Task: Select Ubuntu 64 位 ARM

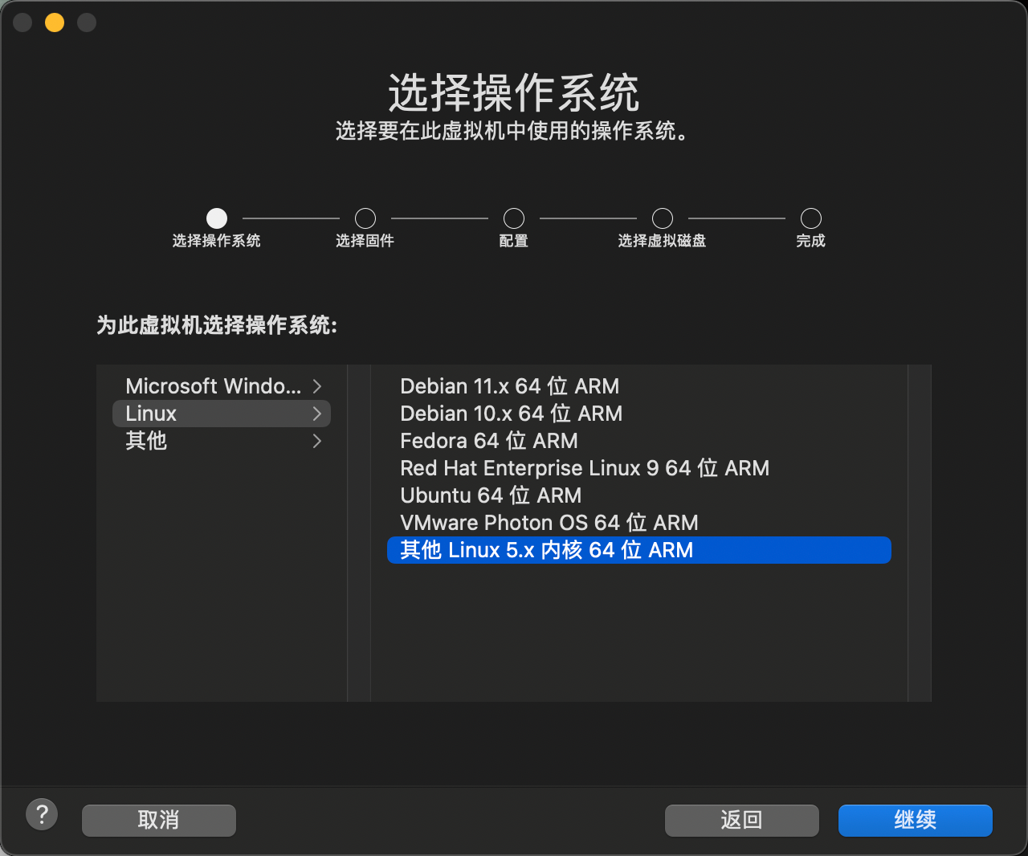Action: pos(491,495)
